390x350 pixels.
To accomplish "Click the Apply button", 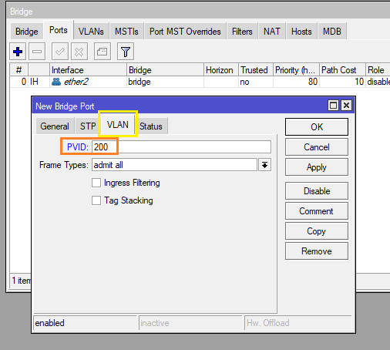I will pos(317,167).
